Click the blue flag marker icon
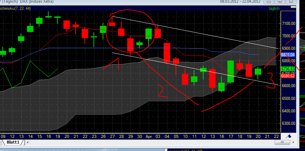 [x=289, y=136]
